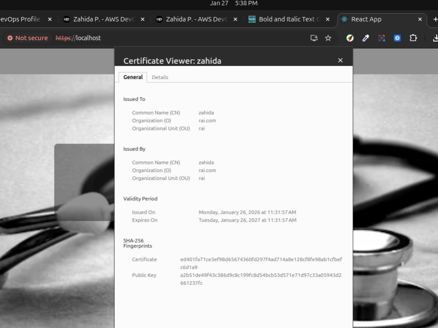The width and height of the screenshot is (438, 328).
Task: Click the Public Key fingerprint value
Action: pos(261,279)
